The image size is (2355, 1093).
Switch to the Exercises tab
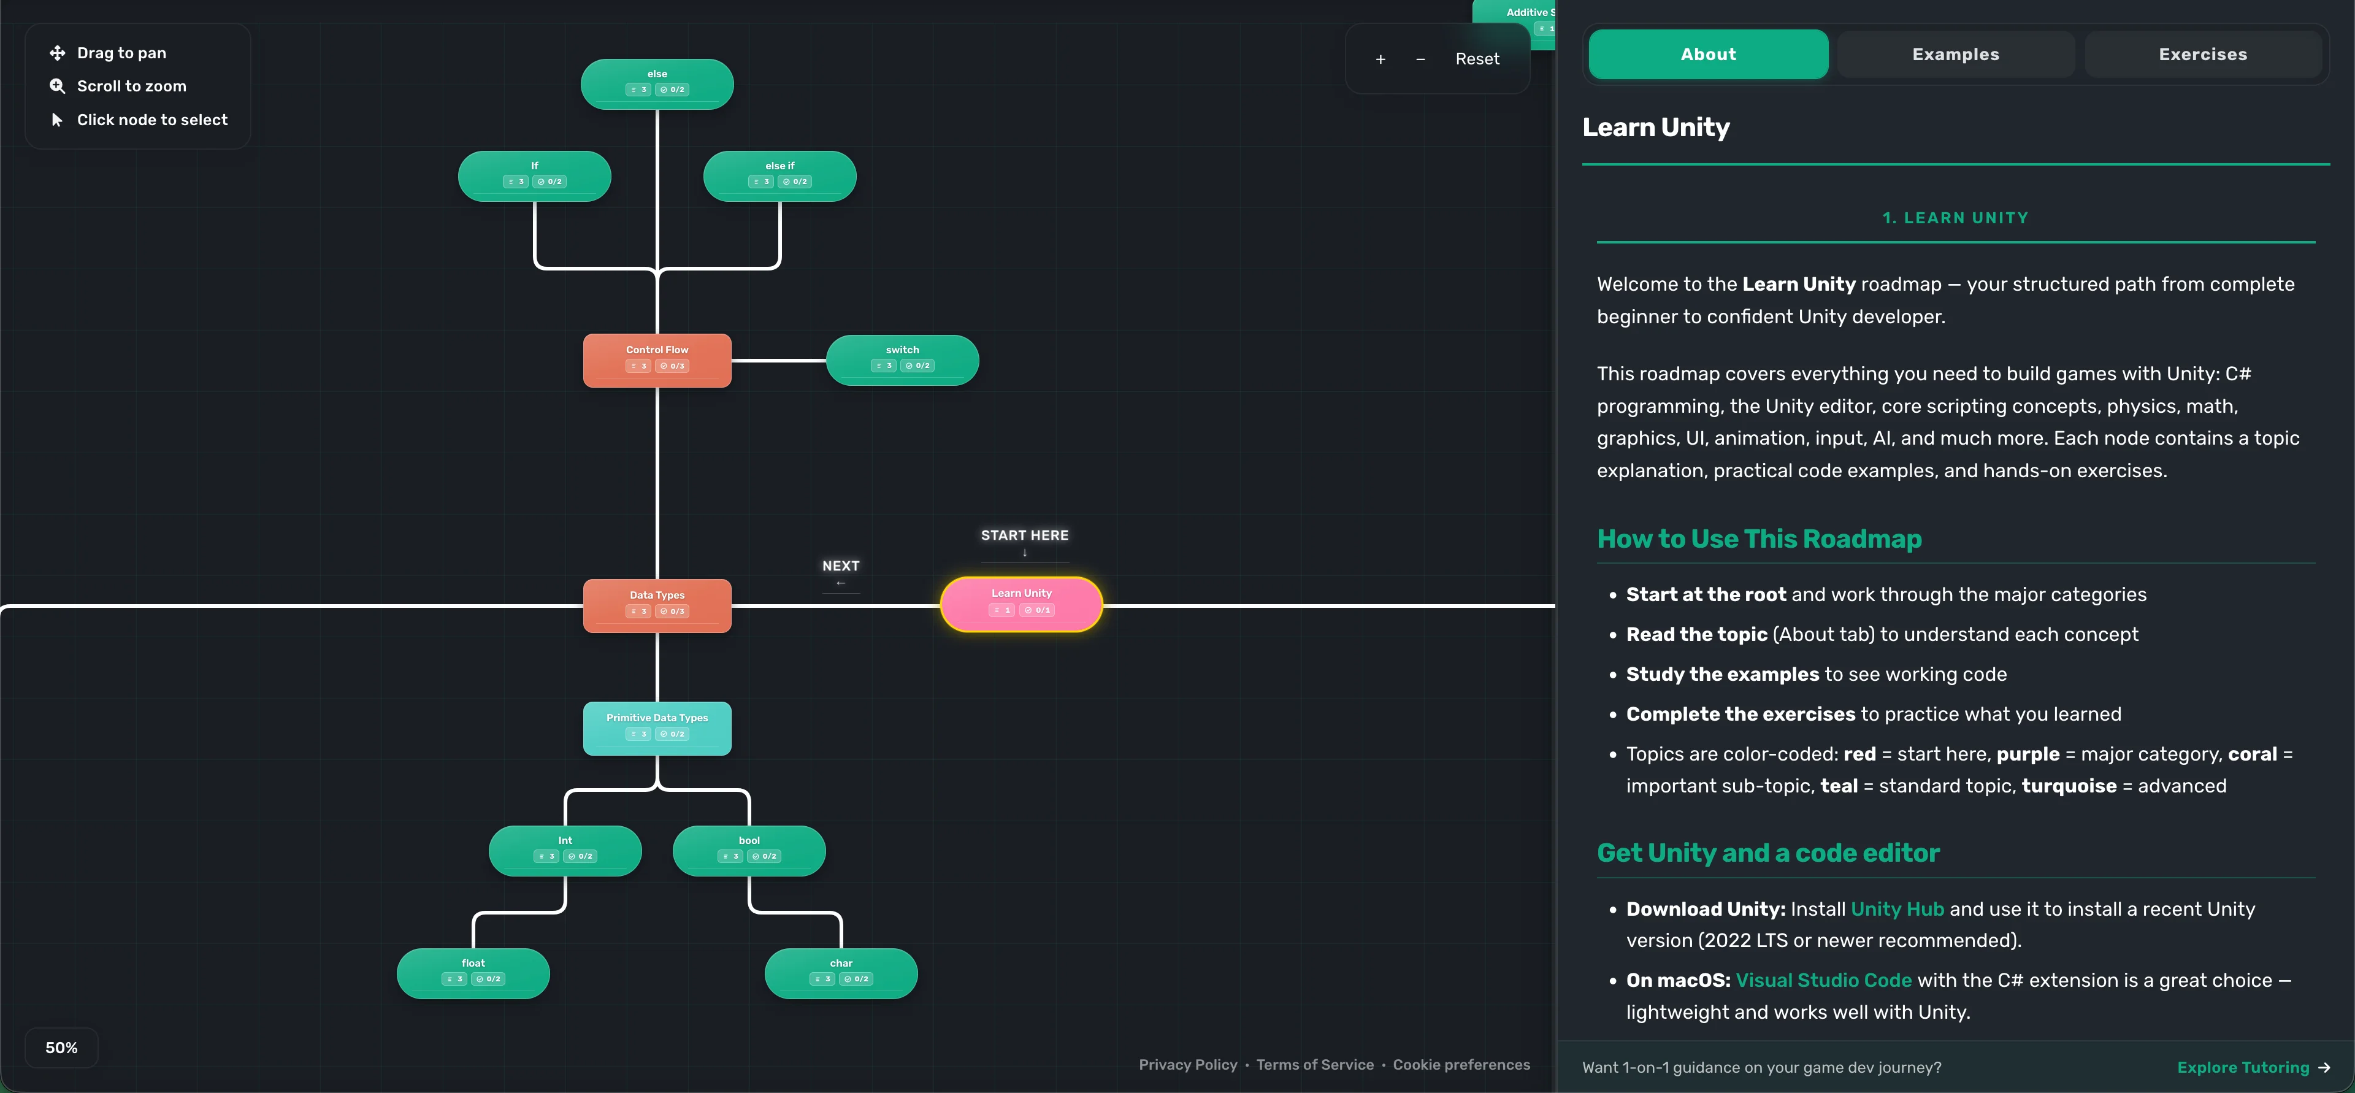point(2204,54)
